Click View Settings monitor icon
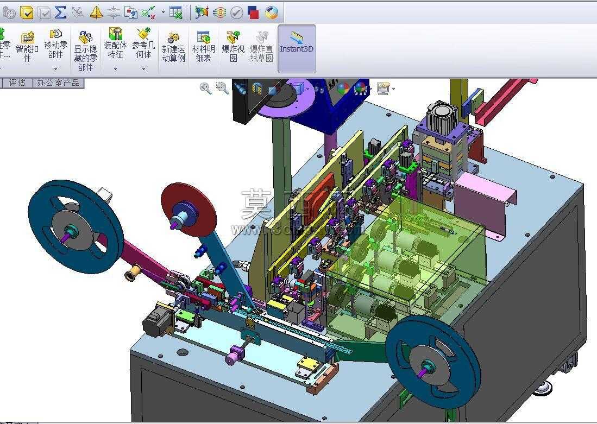 [x=383, y=88]
